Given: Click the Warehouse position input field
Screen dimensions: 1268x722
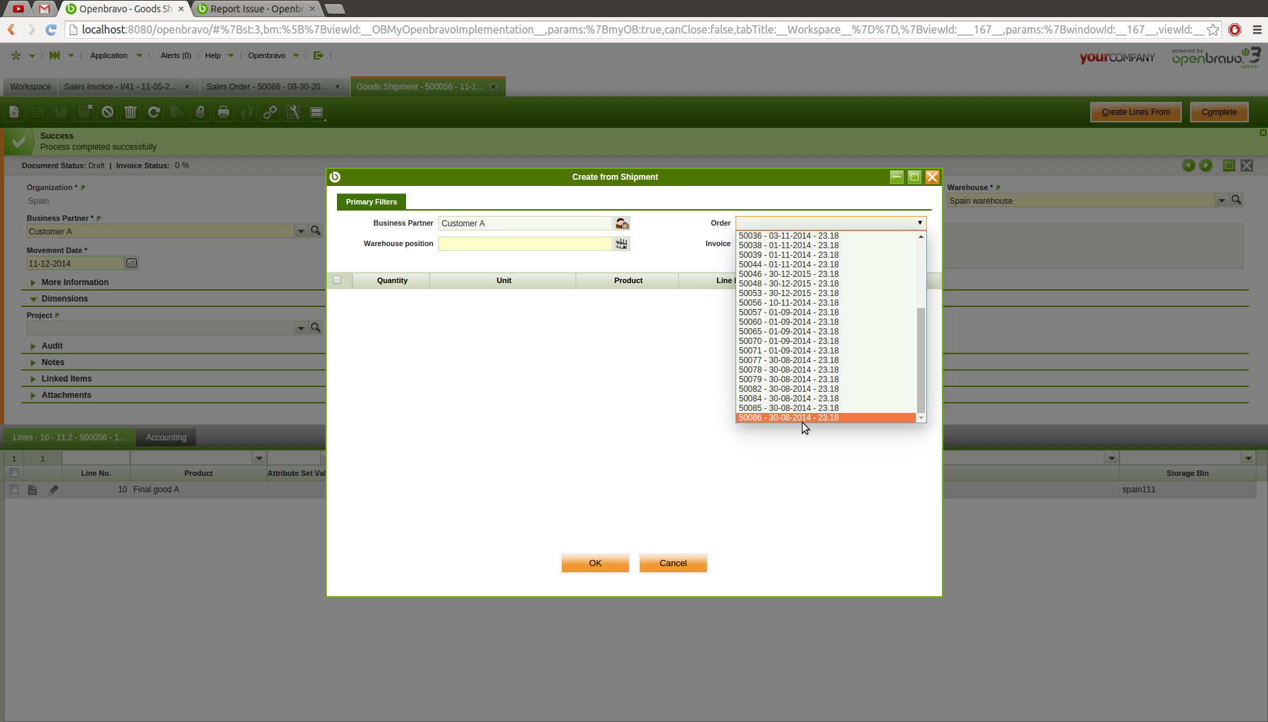Looking at the screenshot, I should 524,244.
